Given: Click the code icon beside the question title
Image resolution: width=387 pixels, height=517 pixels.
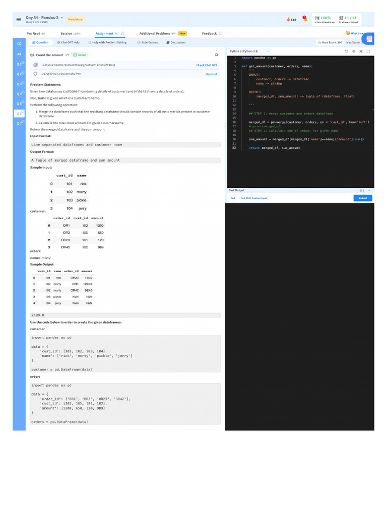Looking at the screenshot, I should coord(67,55).
